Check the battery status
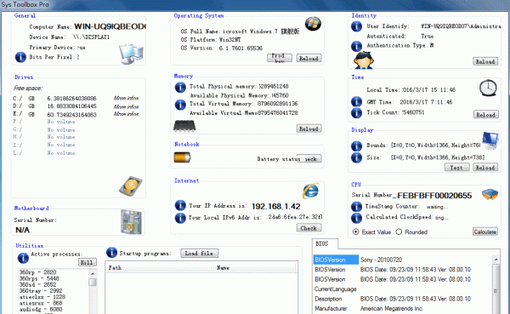 pyautogui.click(x=310, y=158)
